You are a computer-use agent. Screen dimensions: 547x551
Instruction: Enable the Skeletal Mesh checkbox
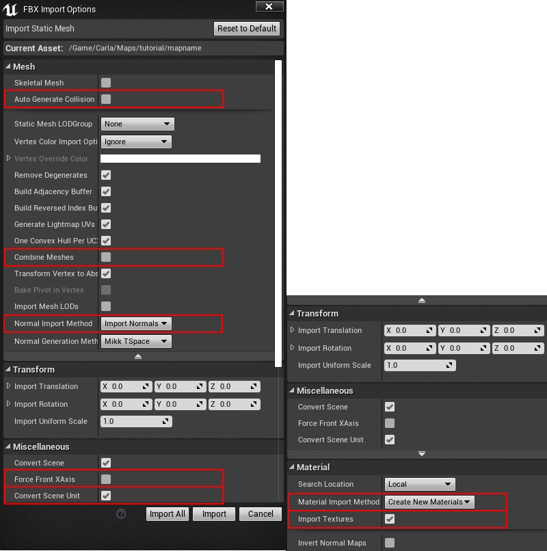click(107, 83)
